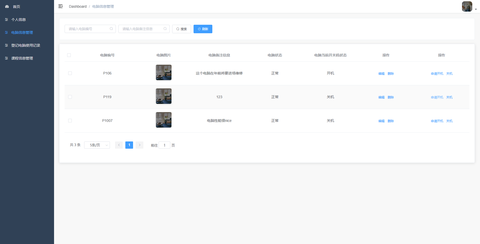The height and width of the screenshot is (244, 480).
Task: Click 编辑 link for computer P106
Action: (381, 73)
